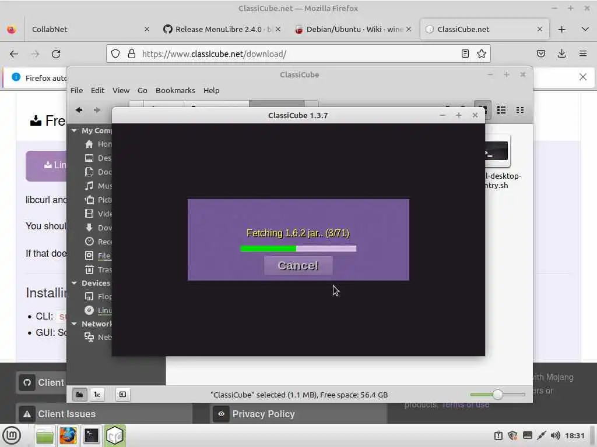Open the clock showing 18:31
597x447 pixels.
[574, 435]
